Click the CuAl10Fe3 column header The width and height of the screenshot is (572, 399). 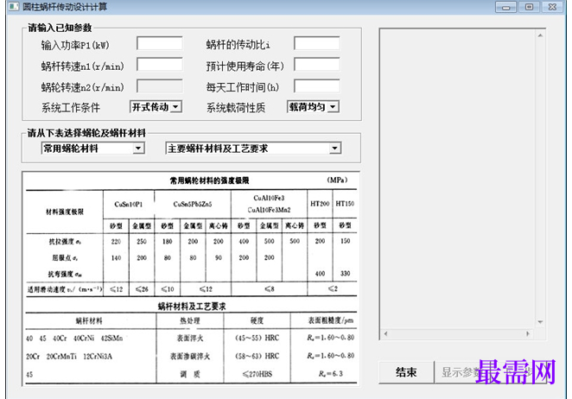pos(269,198)
